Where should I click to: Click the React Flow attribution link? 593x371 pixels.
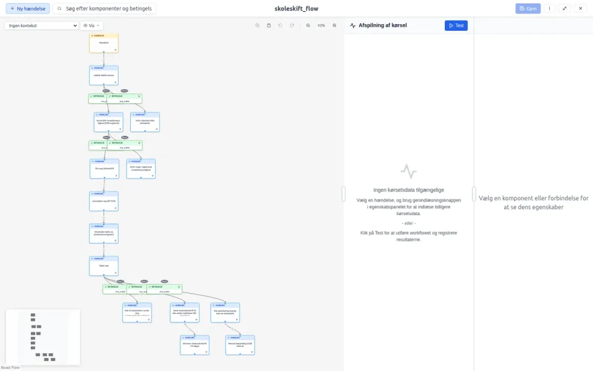[11, 367]
